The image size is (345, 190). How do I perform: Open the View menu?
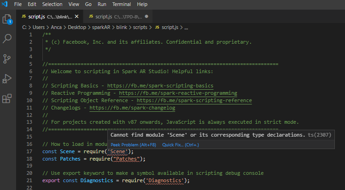74,4
